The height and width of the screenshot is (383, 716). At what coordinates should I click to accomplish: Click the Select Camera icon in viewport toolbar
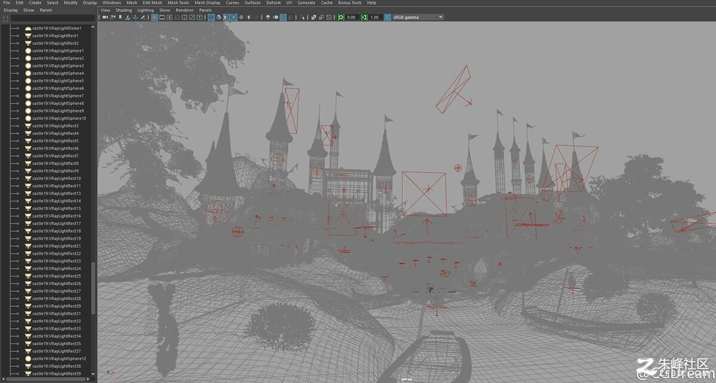pos(104,17)
